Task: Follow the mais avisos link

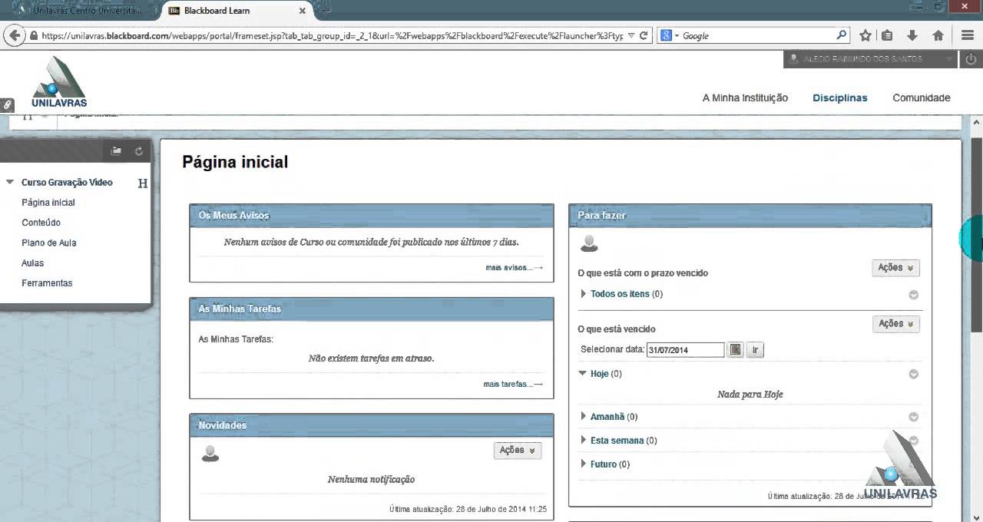Action: pos(514,267)
